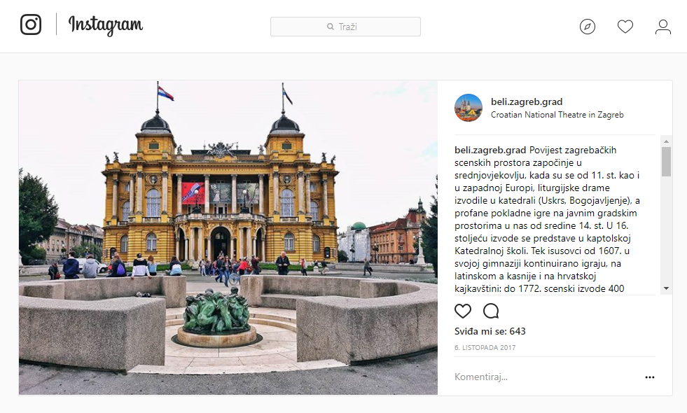Like the post with the heart icon
This screenshot has height=413, width=687.
[463, 311]
